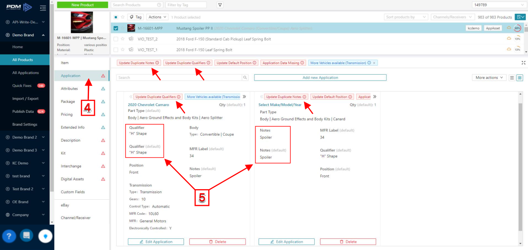528x250 pixels.
Task: Open the Sort products by dropdown
Action: 406,17
